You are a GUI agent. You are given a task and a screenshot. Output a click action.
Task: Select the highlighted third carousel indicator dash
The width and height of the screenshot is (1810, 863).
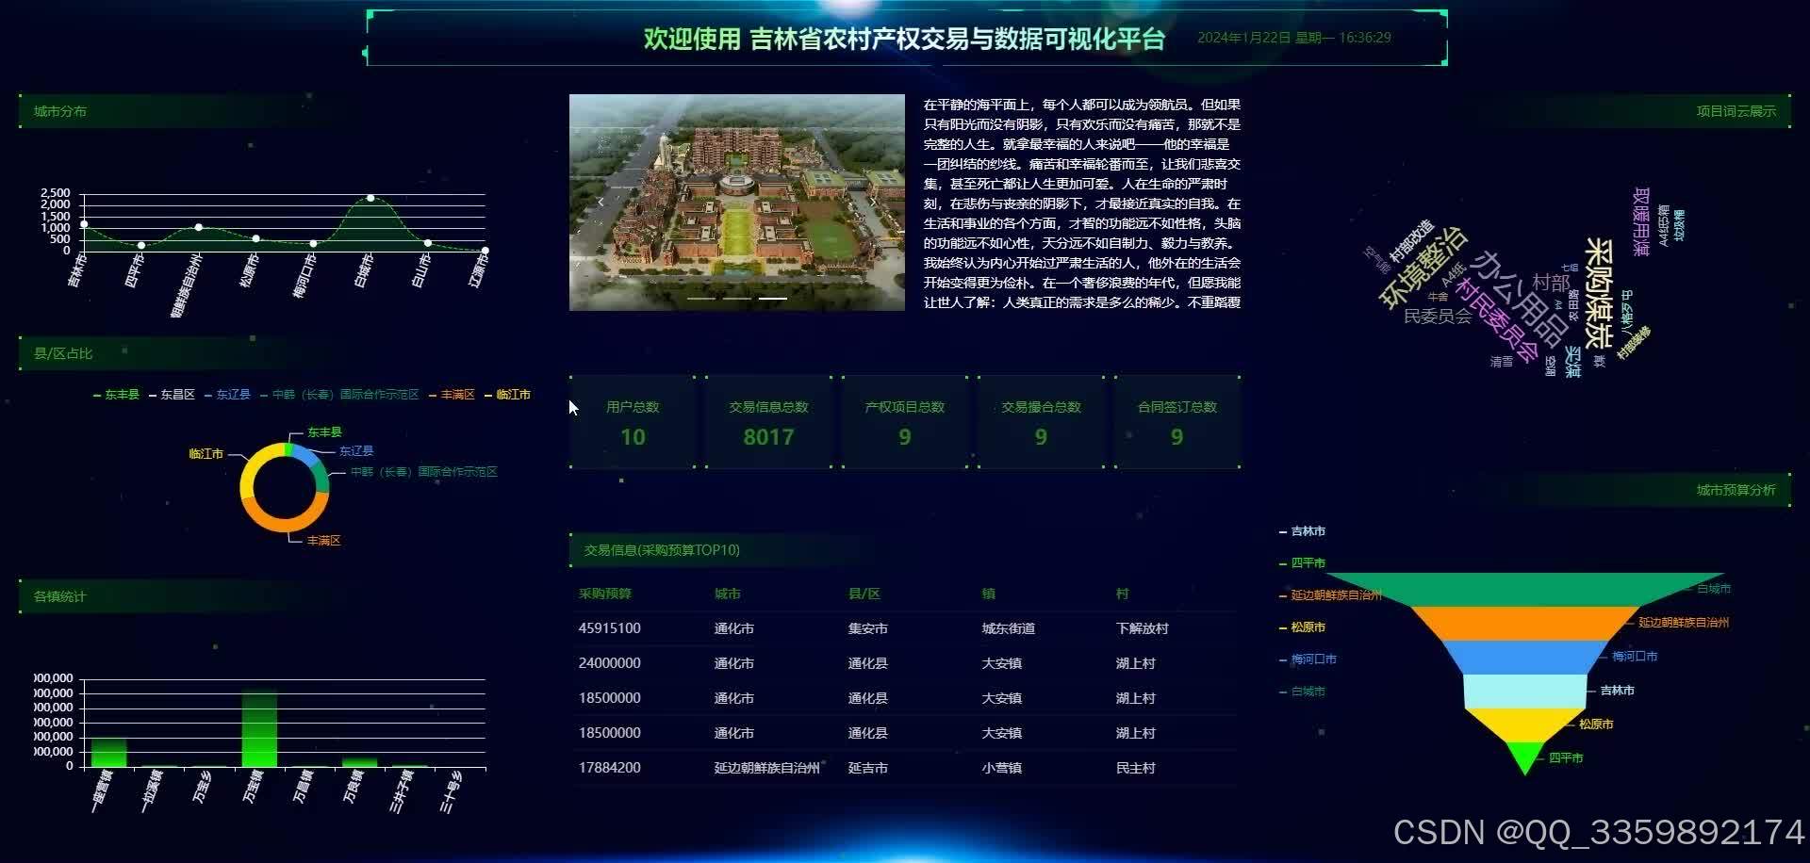coord(773,299)
